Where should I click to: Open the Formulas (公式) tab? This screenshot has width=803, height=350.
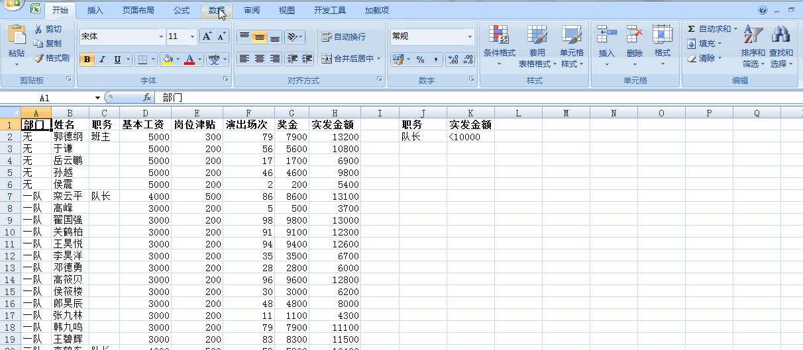point(182,11)
